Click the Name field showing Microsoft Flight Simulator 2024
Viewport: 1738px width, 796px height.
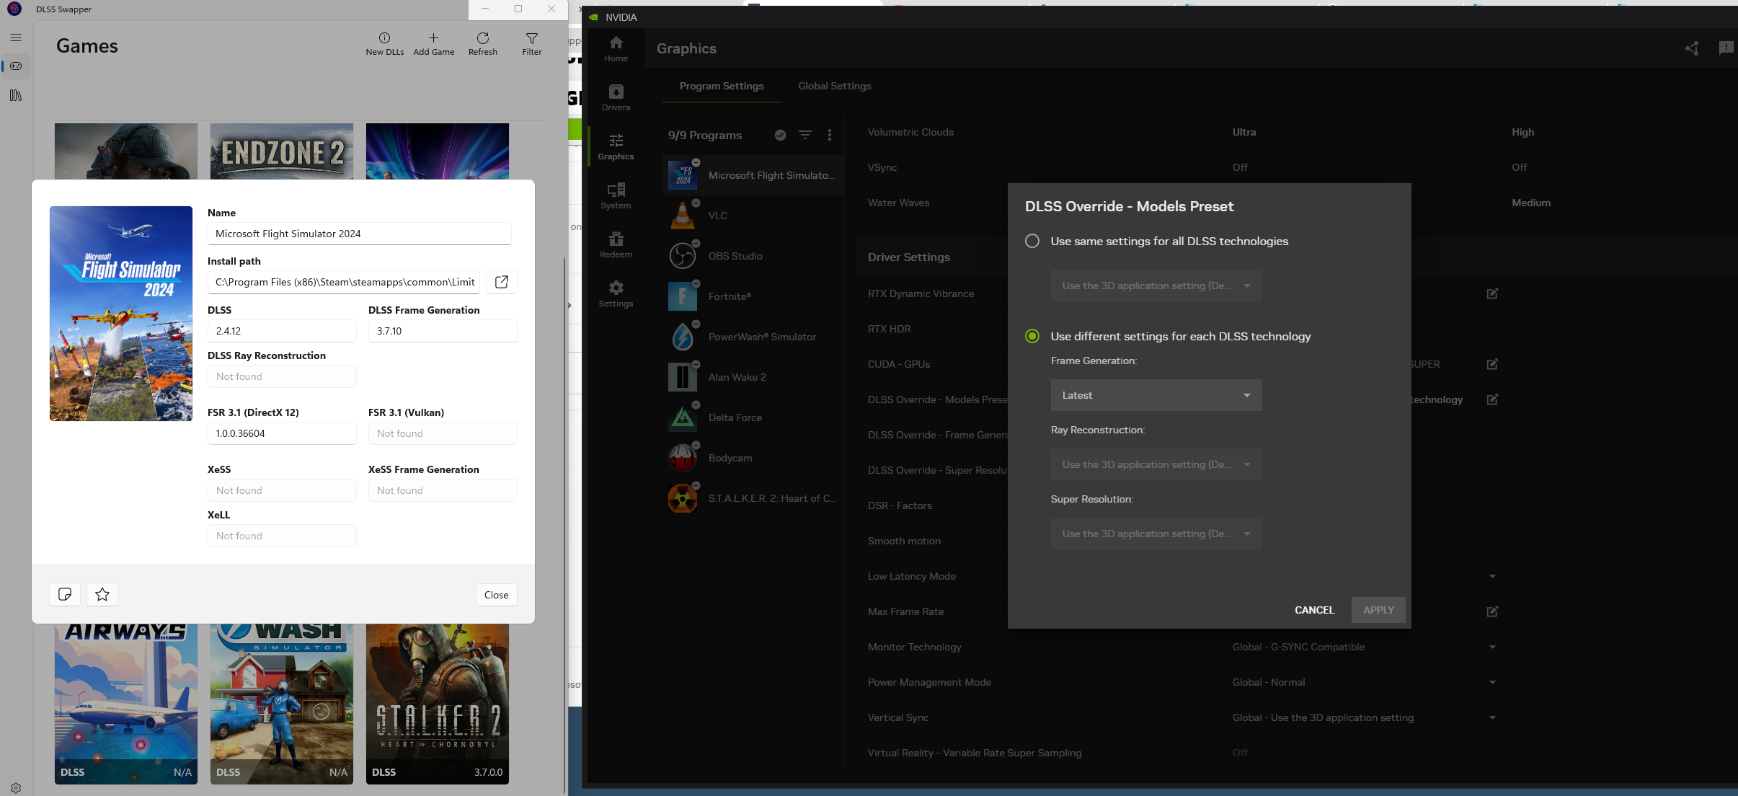pyautogui.click(x=360, y=234)
